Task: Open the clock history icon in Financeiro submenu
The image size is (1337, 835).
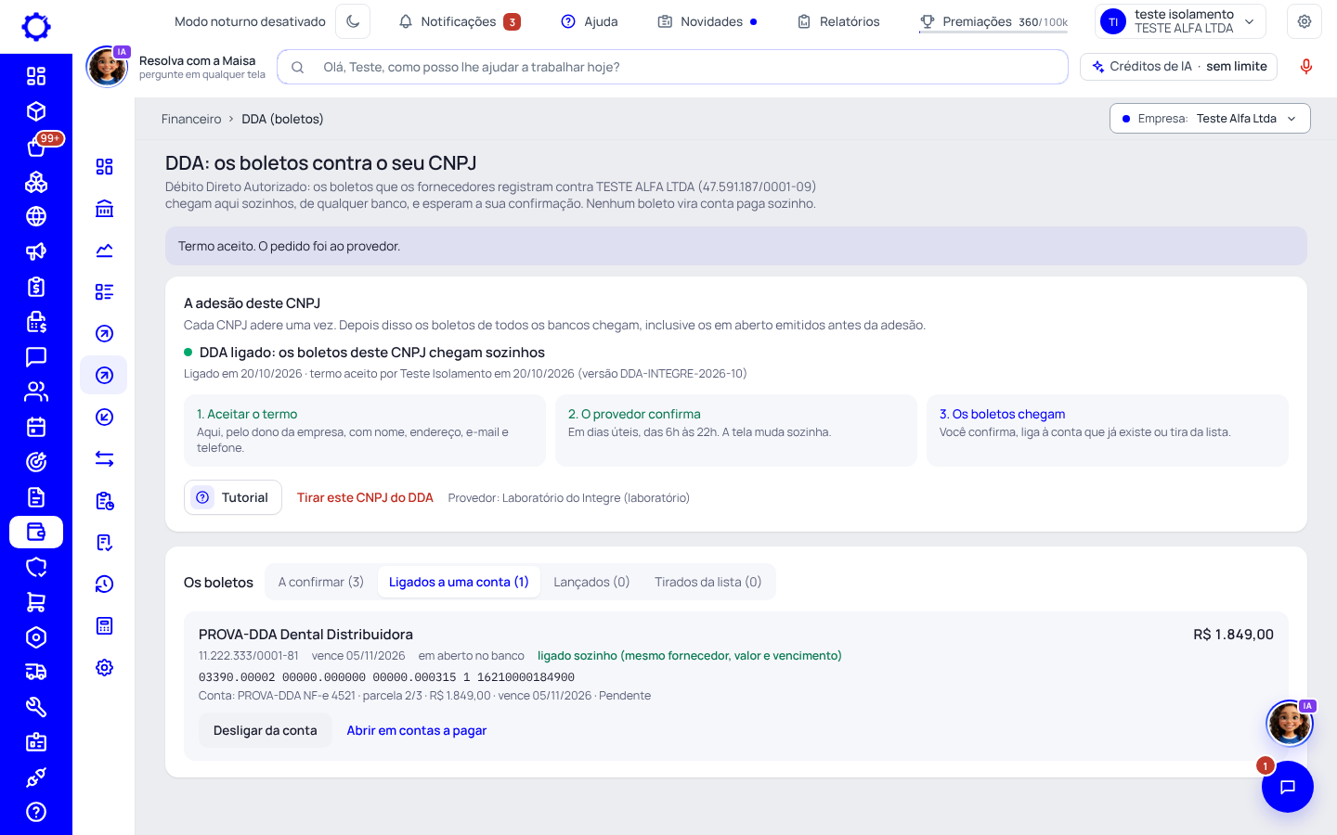Action: pyautogui.click(x=104, y=584)
